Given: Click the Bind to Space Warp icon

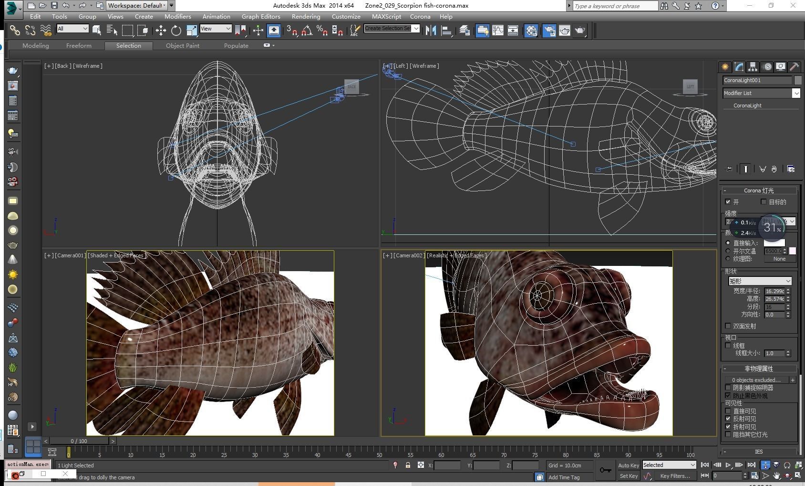Looking at the screenshot, I should pyautogui.click(x=46, y=31).
